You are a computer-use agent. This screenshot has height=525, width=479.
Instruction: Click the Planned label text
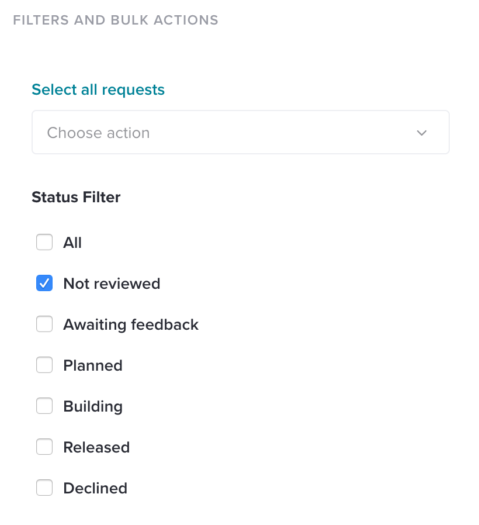tap(93, 365)
